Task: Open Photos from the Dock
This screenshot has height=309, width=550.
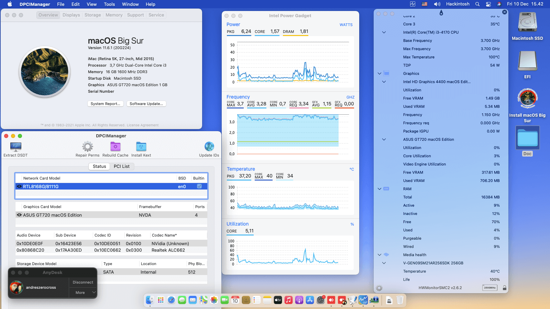Action: point(214,300)
